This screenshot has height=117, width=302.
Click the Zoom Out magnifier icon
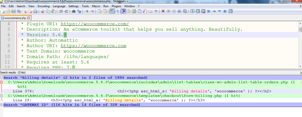click(x=92, y=11)
